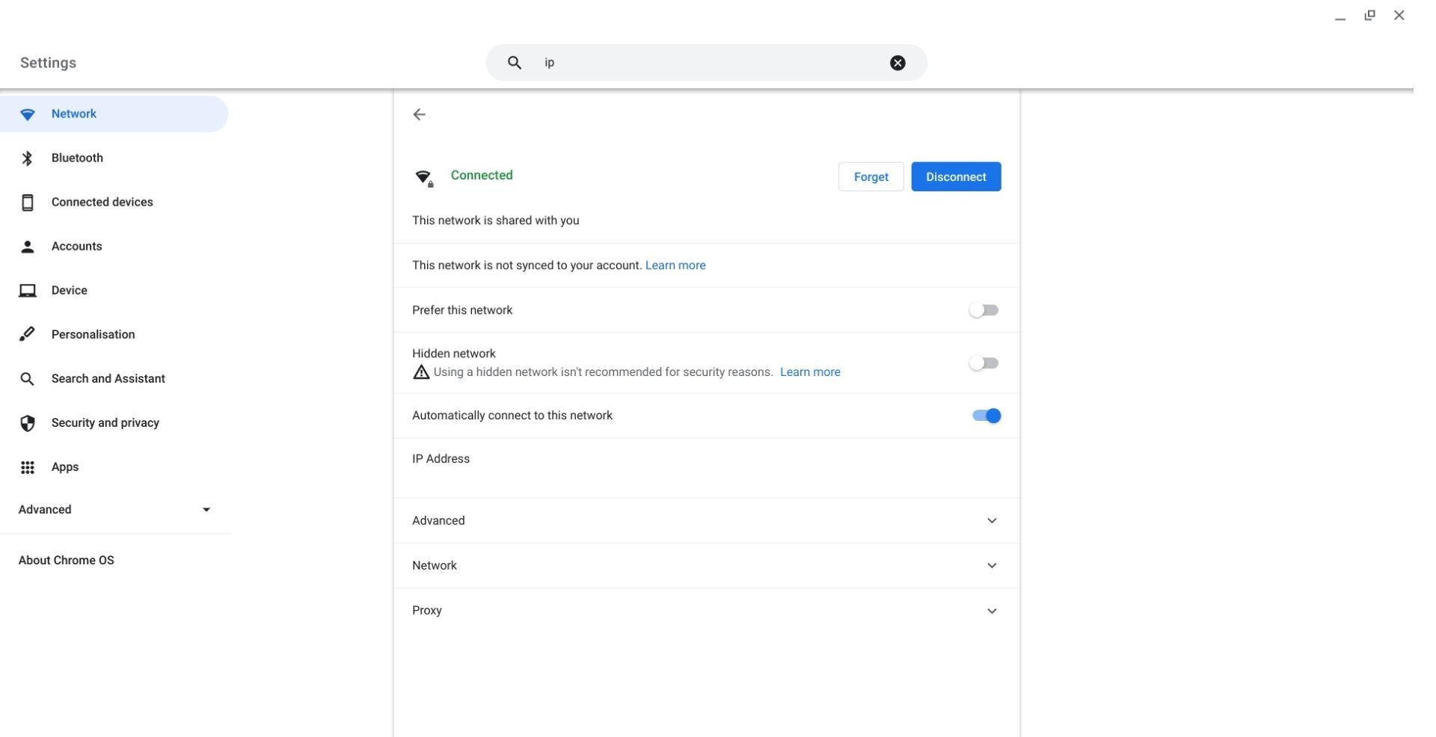Open About Chrome OS
This screenshot has height=737, width=1436.
click(x=66, y=560)
